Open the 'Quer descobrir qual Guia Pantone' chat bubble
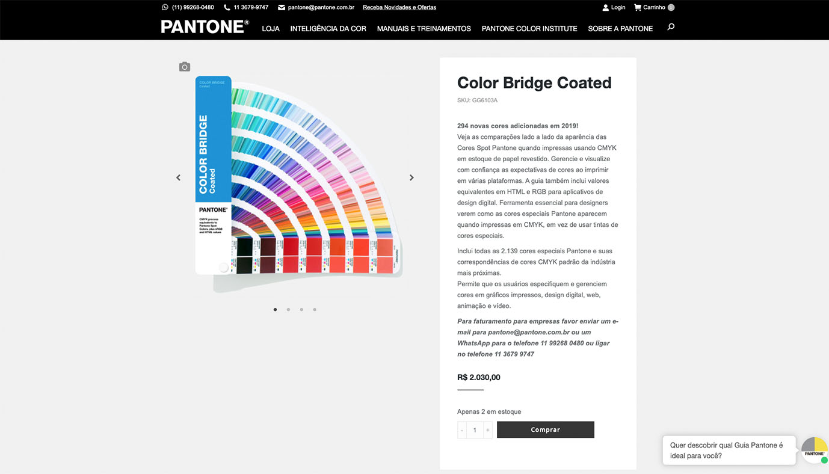This screenshot has height=474, width=829. click(729, 451)
